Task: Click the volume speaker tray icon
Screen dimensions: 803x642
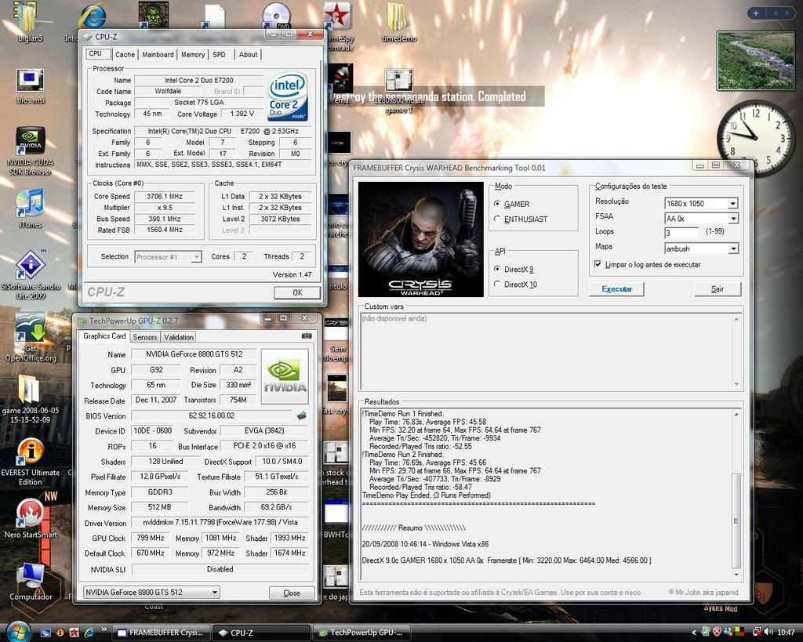Action: (768, 633)
